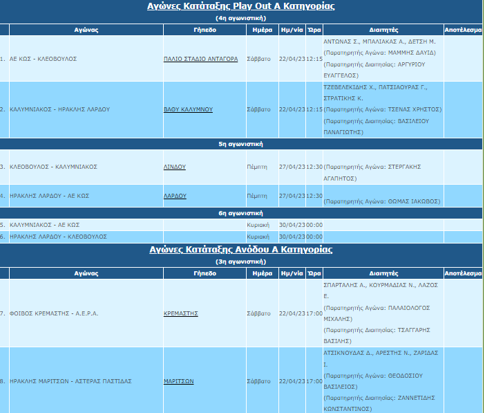The image size is (485, 413).
Task: Select the ΗΡΑΚΛΗΣ ΛΑΡΔΟΥ - ΚΛΕΟΒΟΥΛΟΣ match
Action: pyautogui.click(x=58, y=236)
